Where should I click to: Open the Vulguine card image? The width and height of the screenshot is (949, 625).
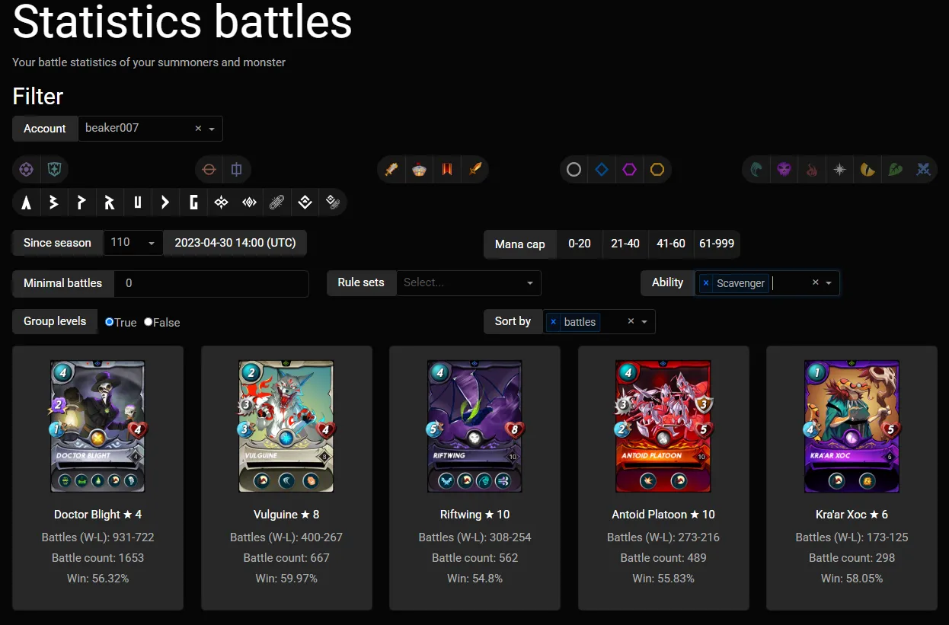(286, 426)
